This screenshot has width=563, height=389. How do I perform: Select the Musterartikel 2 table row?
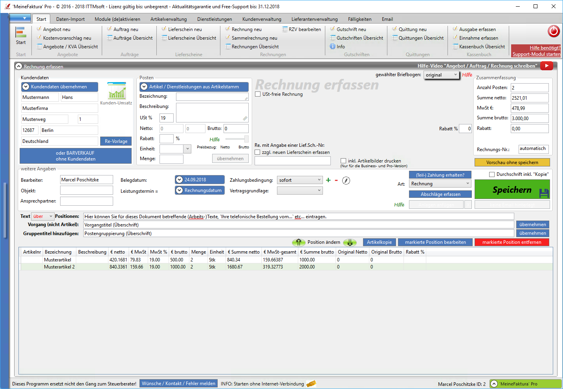[x=286, y=267]
